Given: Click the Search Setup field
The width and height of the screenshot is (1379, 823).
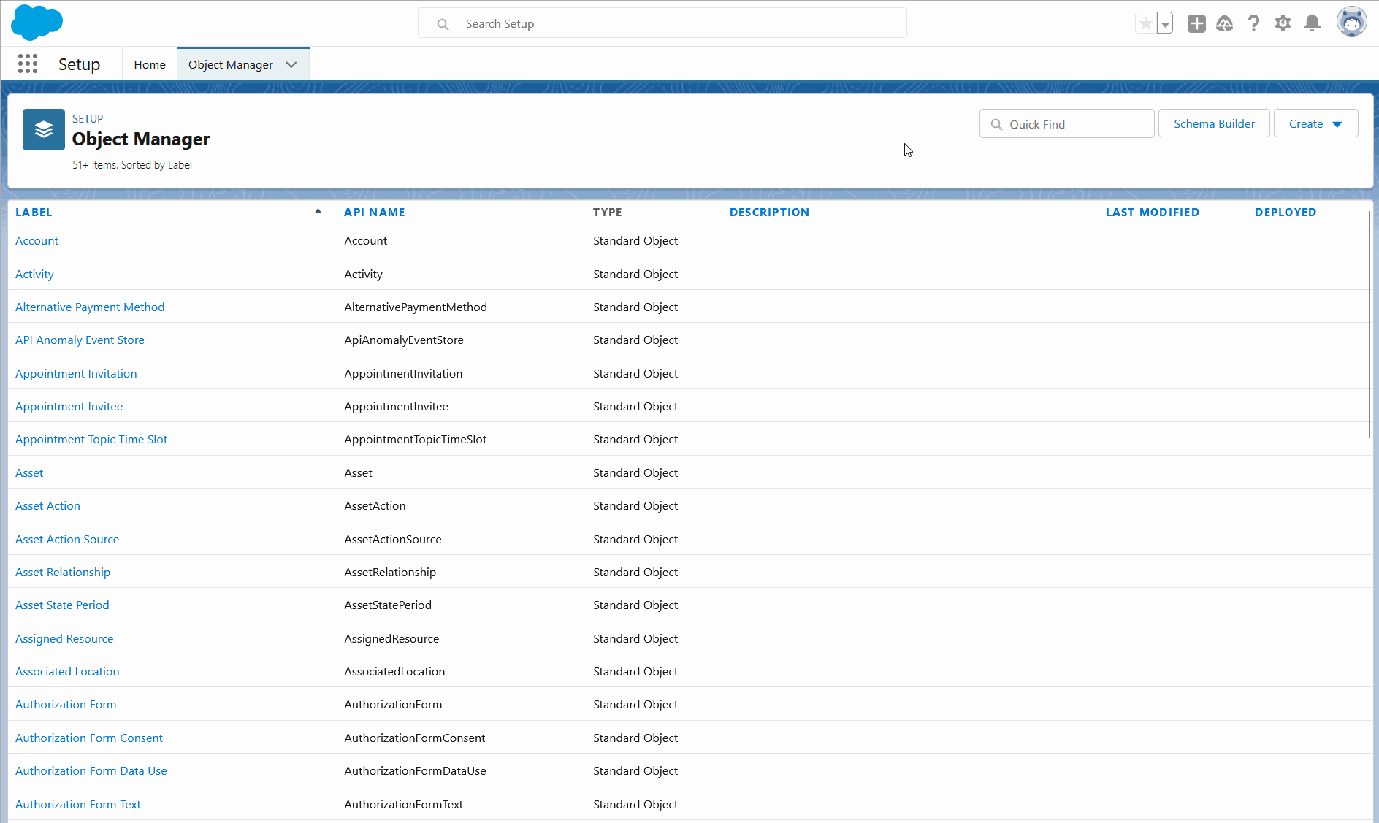Looking at the screenshot, I should coord(662,23).
